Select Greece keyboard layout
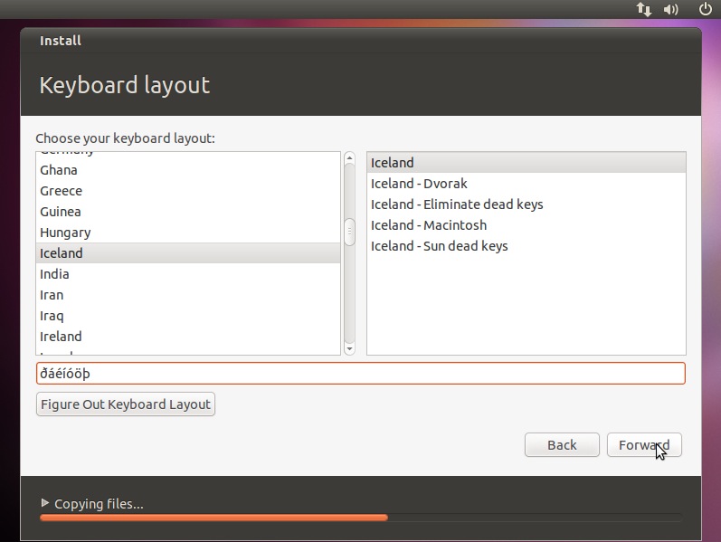721x542 pixels. pyautogui.click(x=61, y=191)
